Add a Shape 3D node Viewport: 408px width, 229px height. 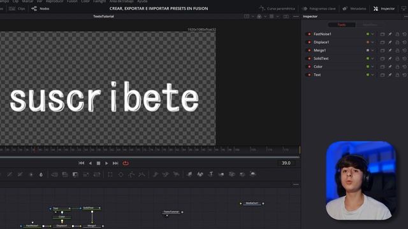point(200,174)
